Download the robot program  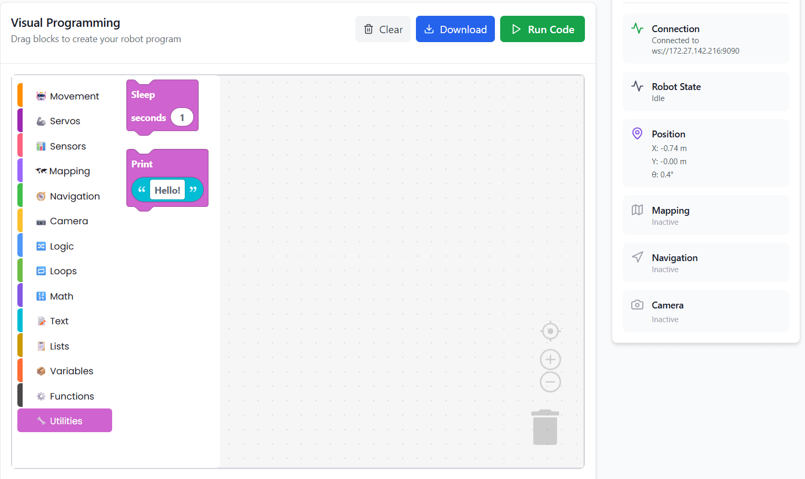click(455, 29)
